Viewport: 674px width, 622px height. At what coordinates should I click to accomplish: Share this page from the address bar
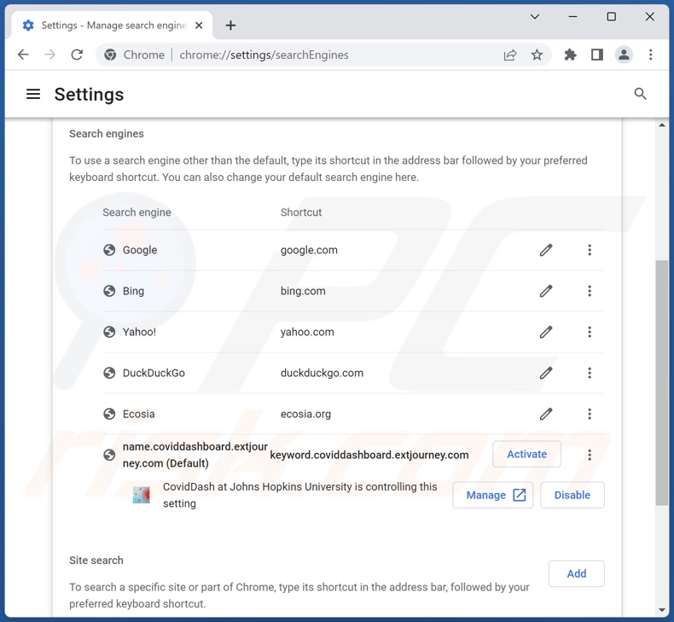pyautogui.click(x=510, y=55)
